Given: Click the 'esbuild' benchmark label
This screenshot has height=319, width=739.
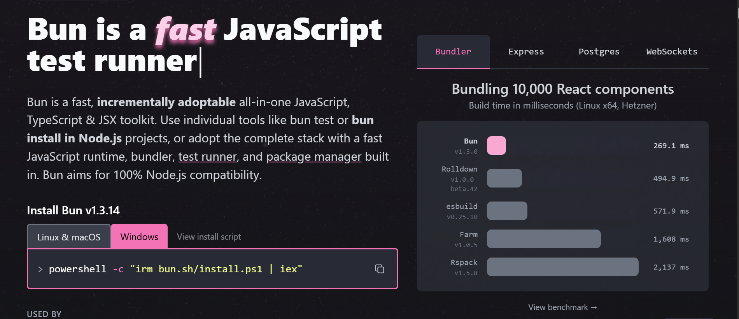Looking at the screenshot, I should [462, 207].
